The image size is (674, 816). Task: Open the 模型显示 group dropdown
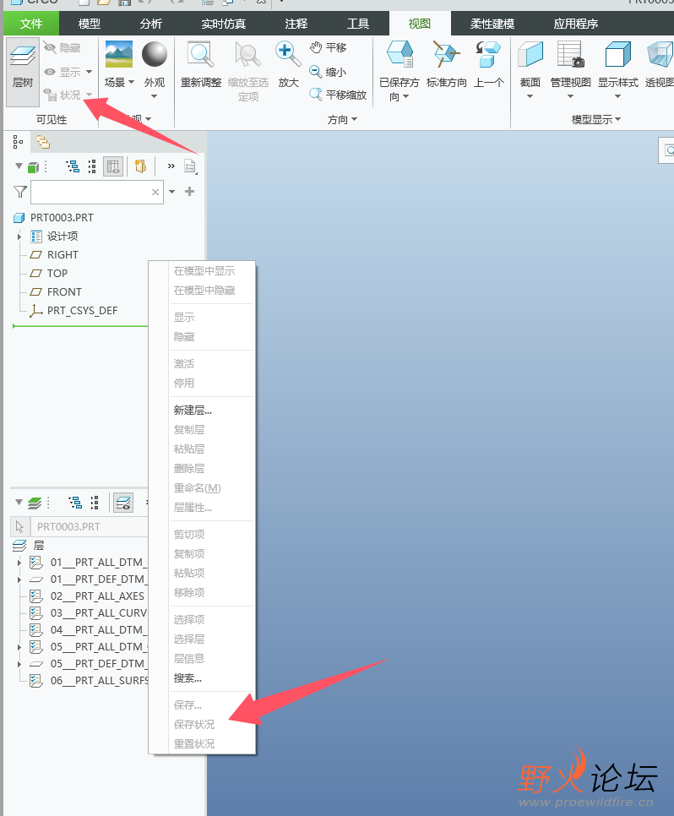(x=617, y=119)
